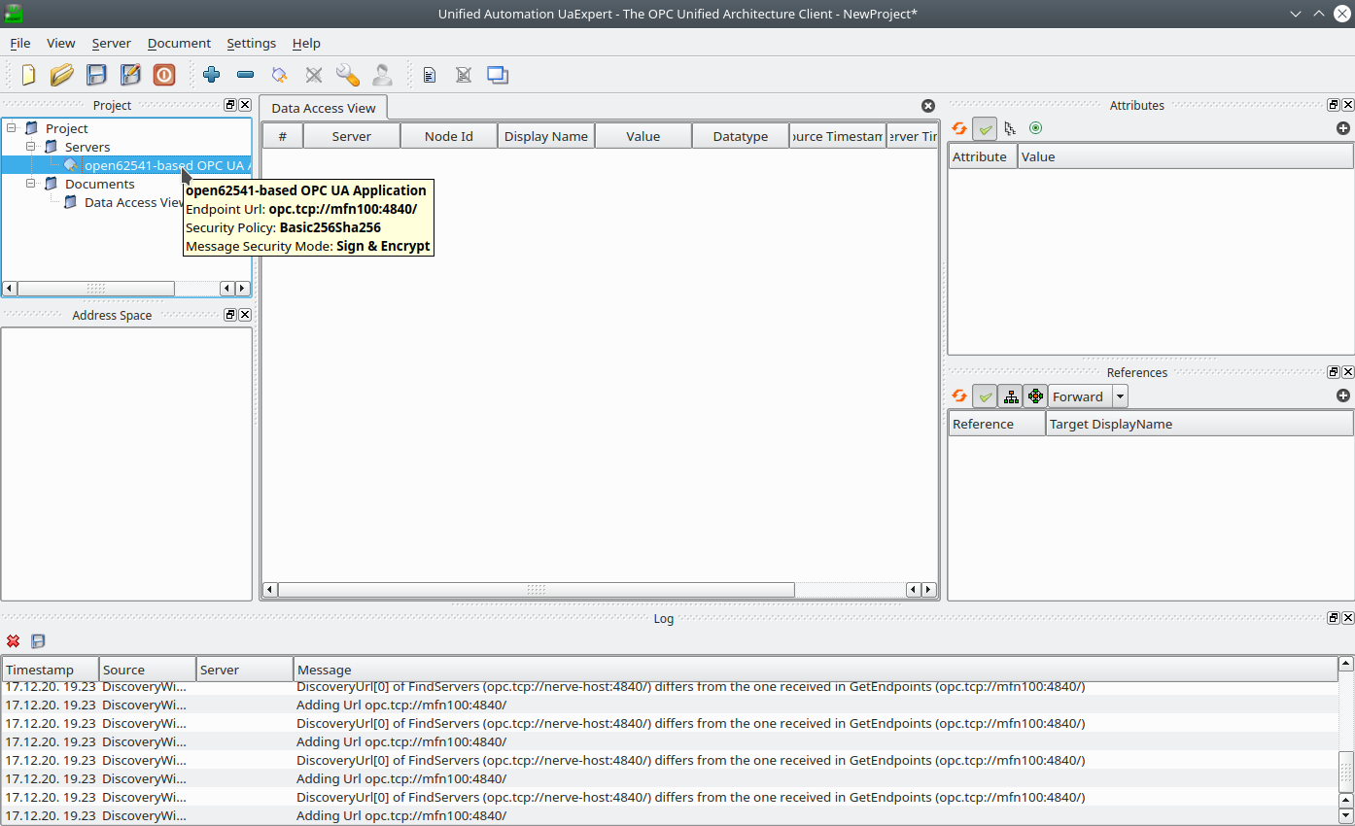Open the Forward references dropdown
The width and height of the screenshot is (1355, 826).
click(1119, 396)
